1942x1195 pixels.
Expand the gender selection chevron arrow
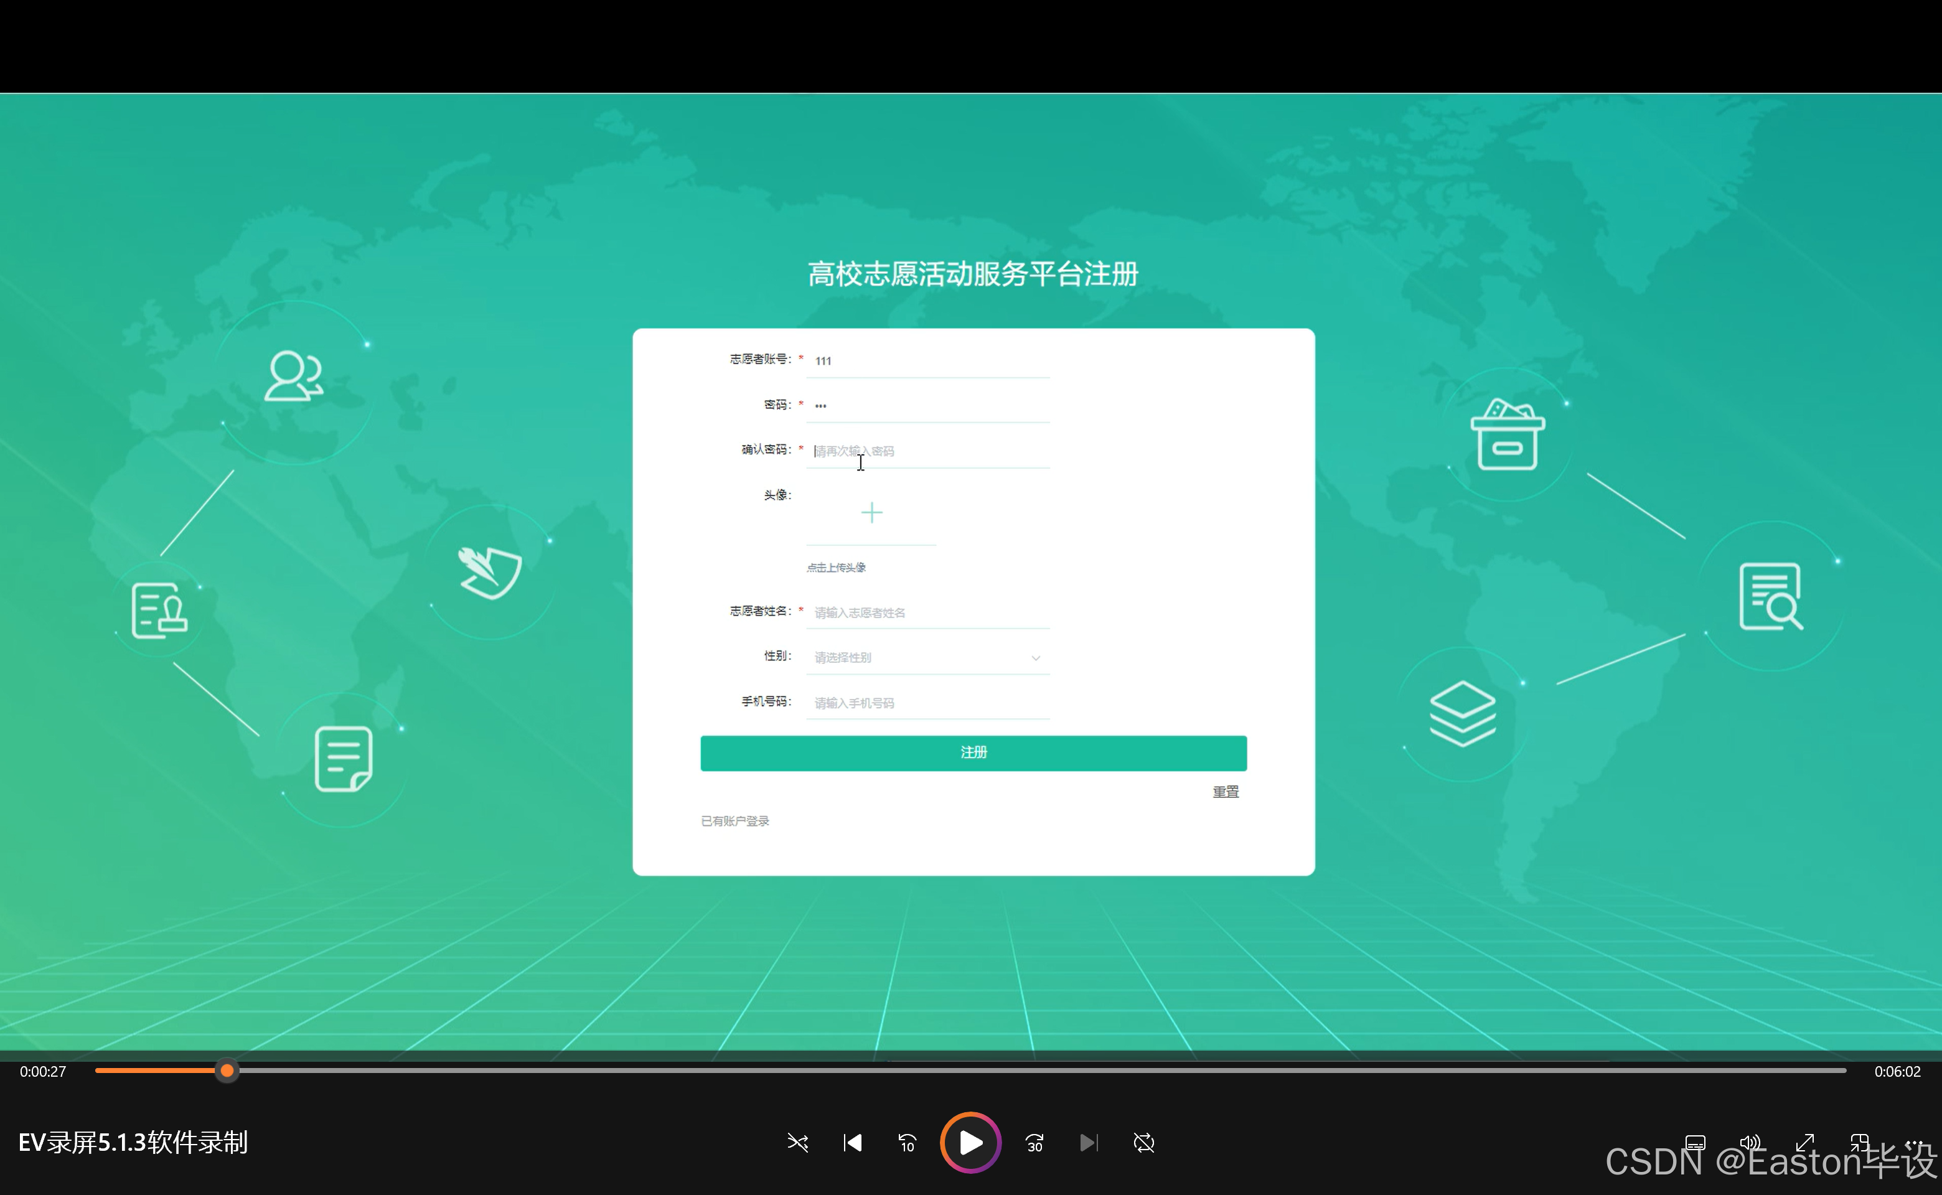click(x=1036, y=657)
